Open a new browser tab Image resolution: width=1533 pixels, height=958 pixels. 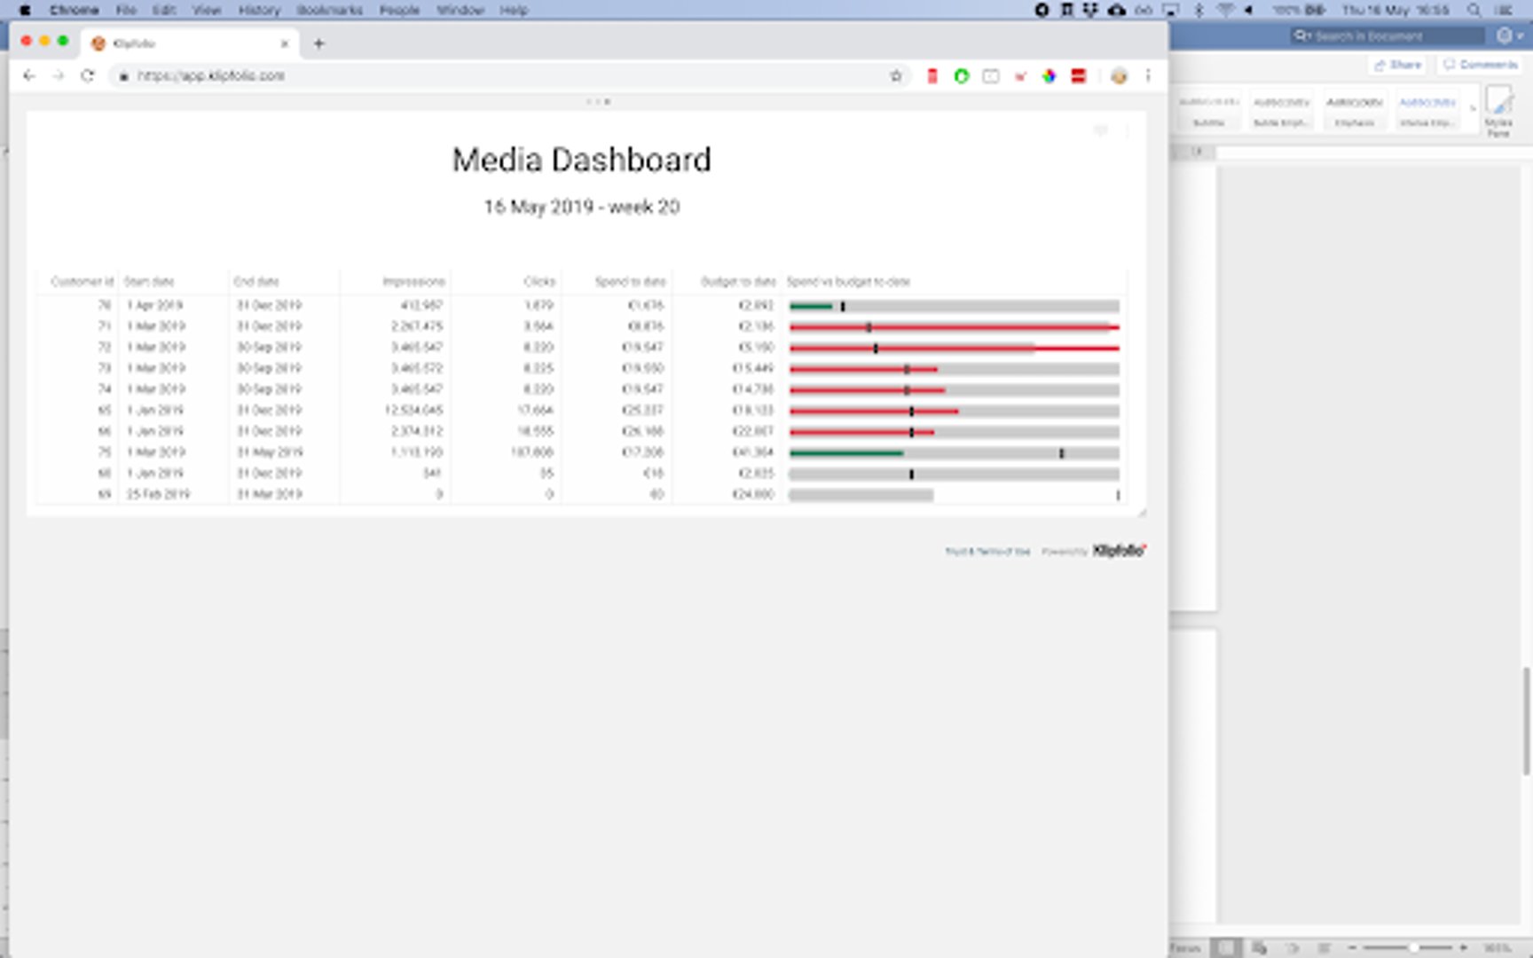(x=318, y=43)
